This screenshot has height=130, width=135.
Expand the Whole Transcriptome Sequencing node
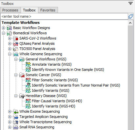pyautogui.click(x=10, y=122)
